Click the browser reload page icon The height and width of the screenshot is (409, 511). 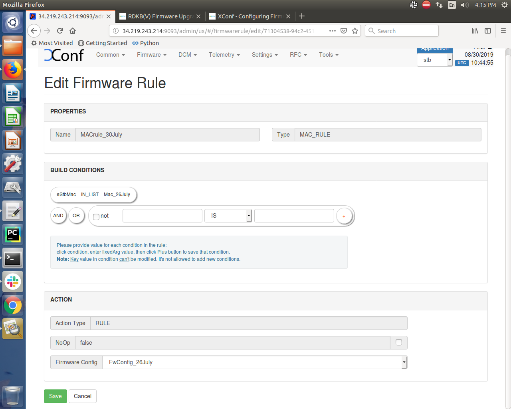click(60, 31)
